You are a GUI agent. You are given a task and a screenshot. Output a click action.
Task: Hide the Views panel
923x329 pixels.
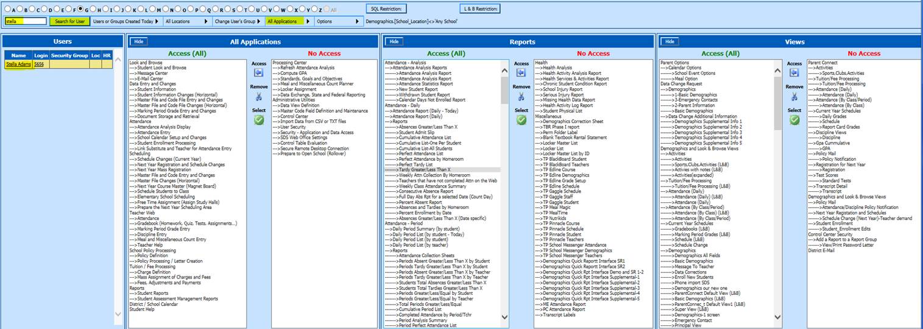click(670, 41)
